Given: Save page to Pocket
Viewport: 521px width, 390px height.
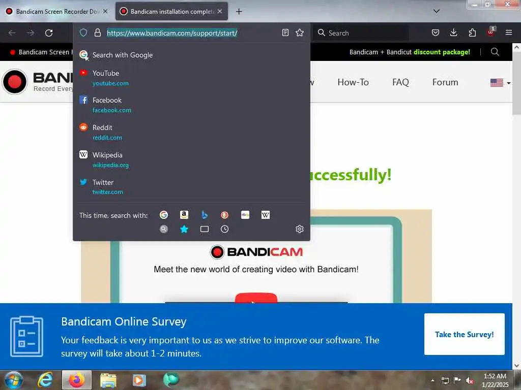Looking at the screenshot, I should tap(436, 32).
